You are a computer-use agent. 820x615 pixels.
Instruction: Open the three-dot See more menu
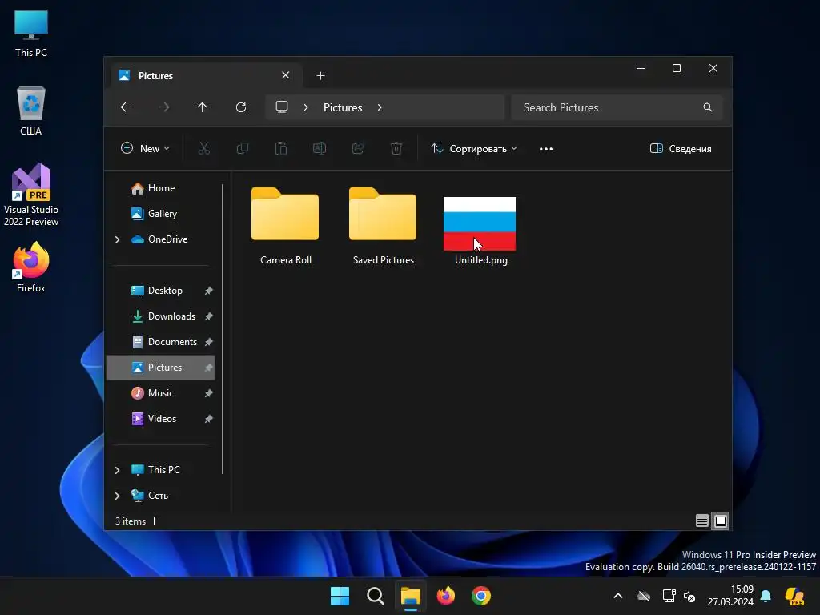[546, 148]
